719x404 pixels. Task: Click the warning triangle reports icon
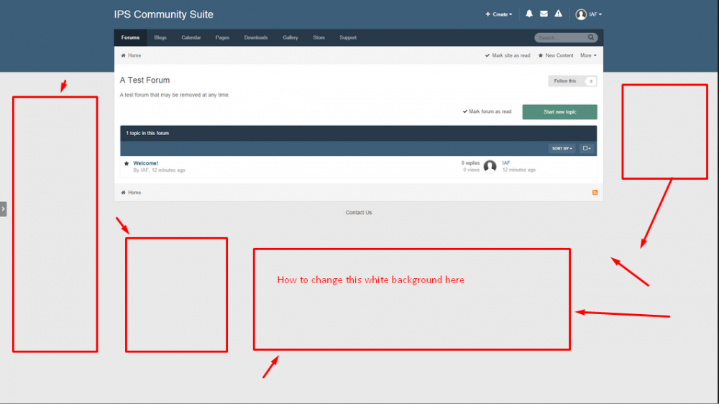coord(559,14)
